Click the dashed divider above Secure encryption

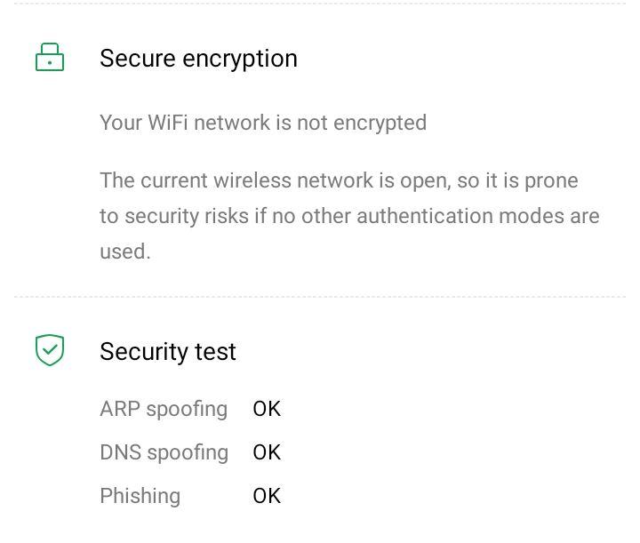tap(320, 4)
